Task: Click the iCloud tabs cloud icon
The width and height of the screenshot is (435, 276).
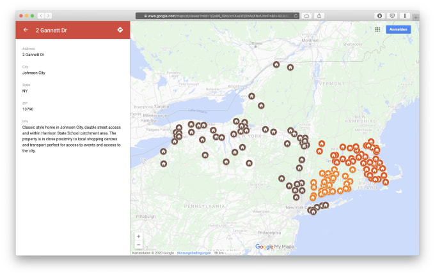Action: pos(306,15)
